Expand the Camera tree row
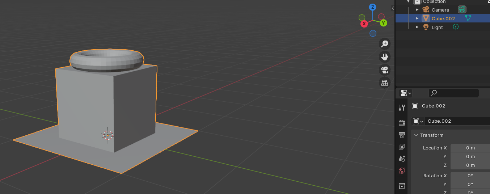The image size is (490, 194). tap(417, 10)
